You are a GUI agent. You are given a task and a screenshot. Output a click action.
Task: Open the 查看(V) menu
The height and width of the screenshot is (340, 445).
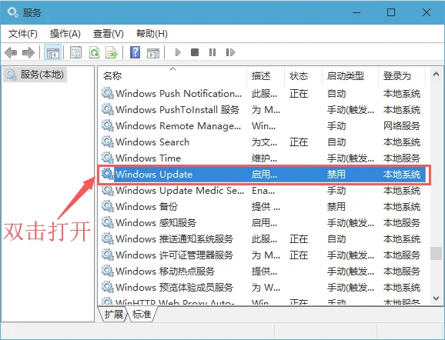point(109,34)
